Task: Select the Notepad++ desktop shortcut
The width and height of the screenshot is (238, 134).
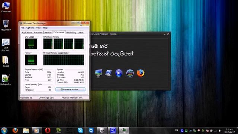Action: click(x=6, y=80)
